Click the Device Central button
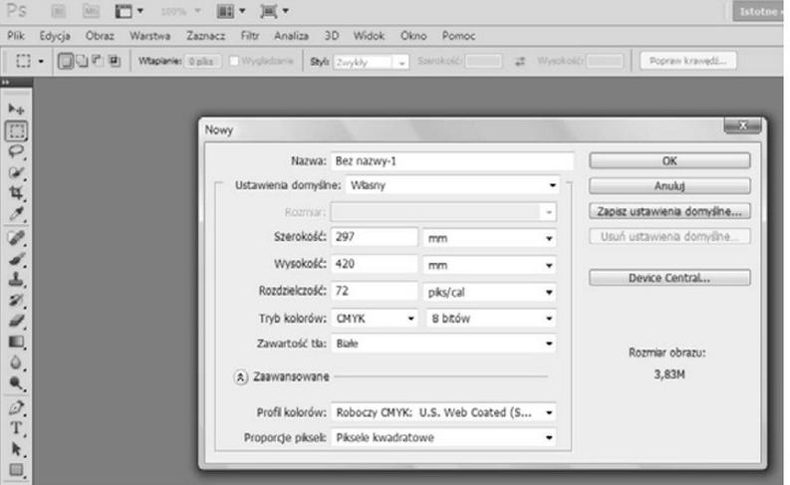Screen dimensions: 790x485 pyautogui.click(x=668, y=278)
